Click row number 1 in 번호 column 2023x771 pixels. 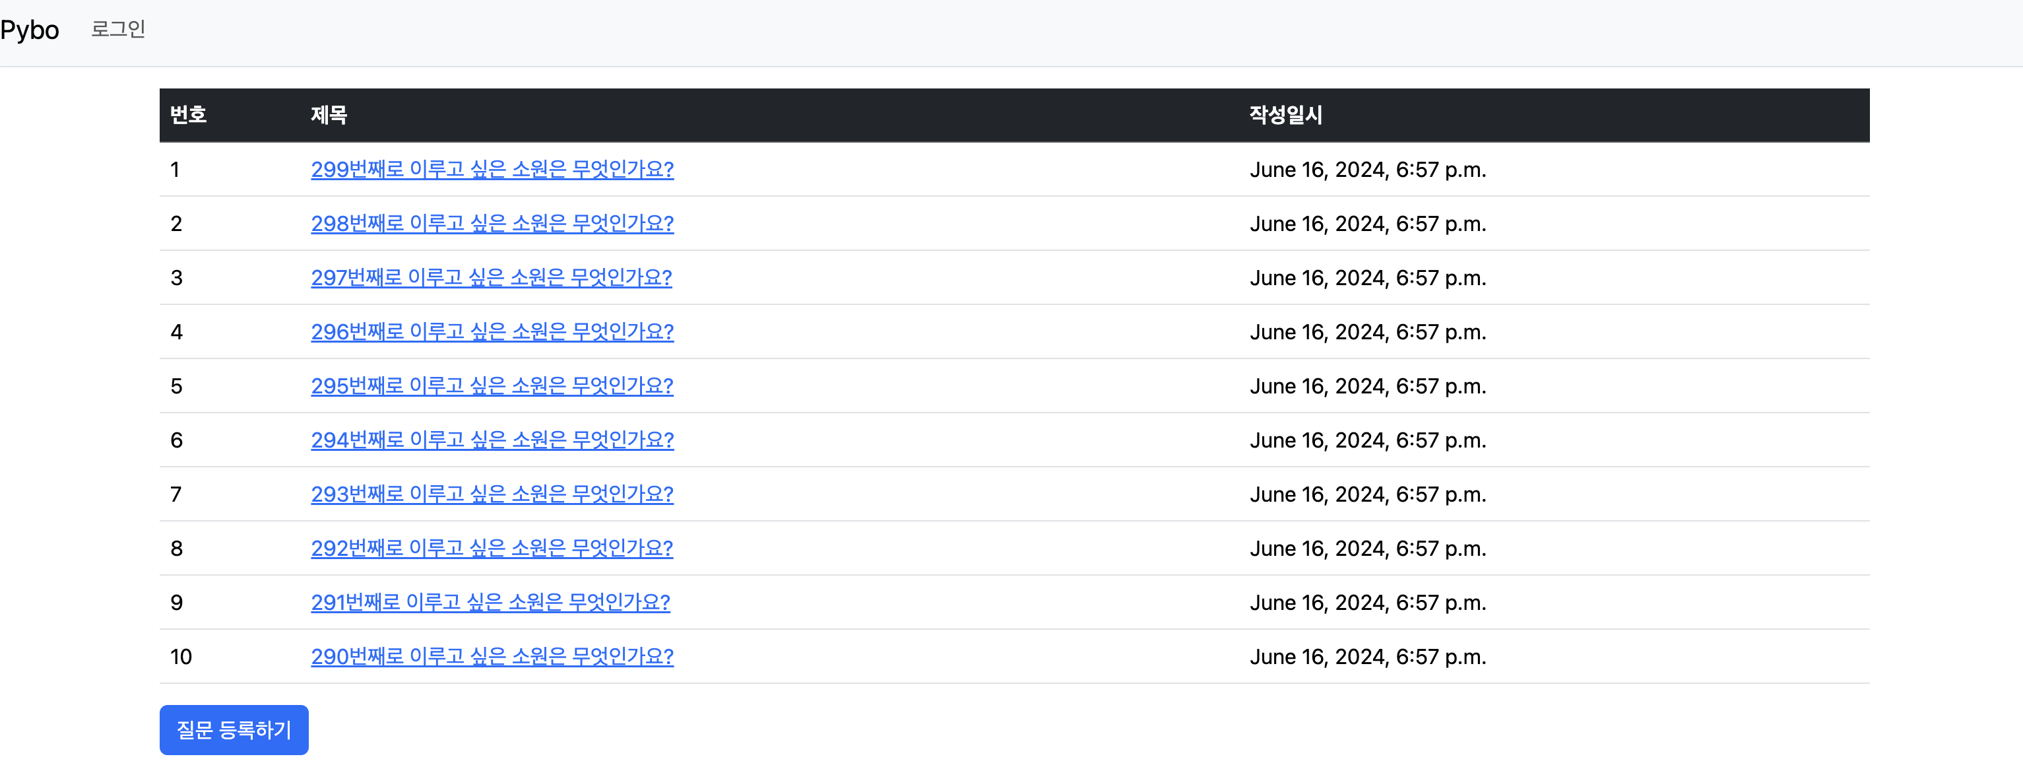175,170
